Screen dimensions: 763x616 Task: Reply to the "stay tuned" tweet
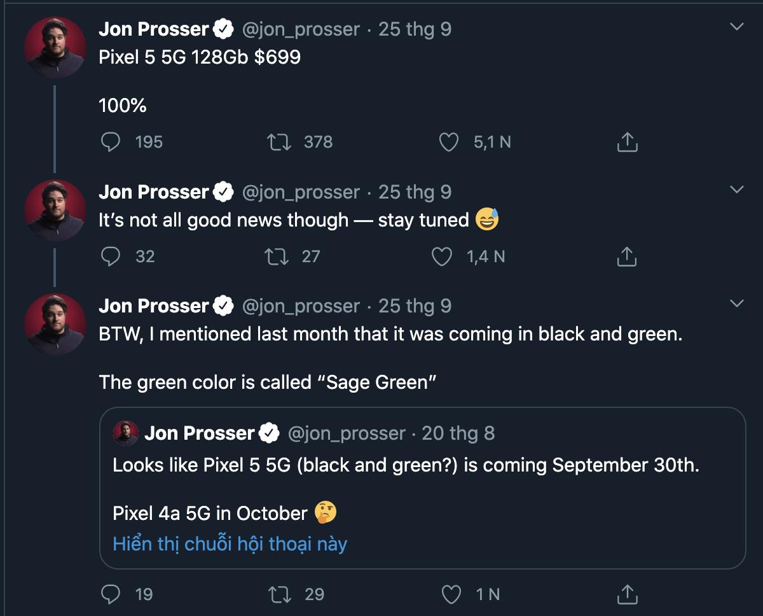point(111,256)
